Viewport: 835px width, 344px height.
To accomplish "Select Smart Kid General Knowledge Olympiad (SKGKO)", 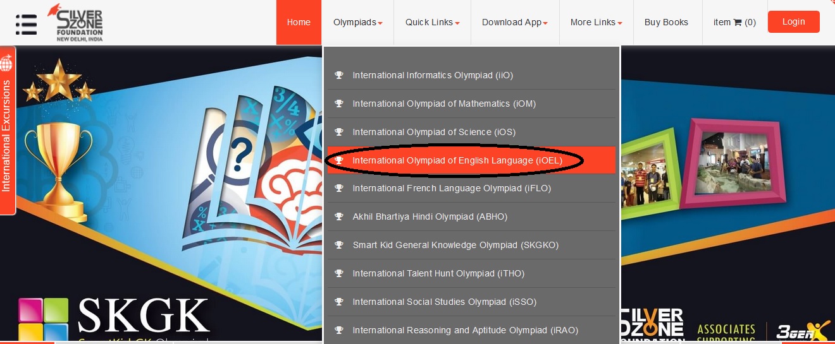I will click(471, 245).
